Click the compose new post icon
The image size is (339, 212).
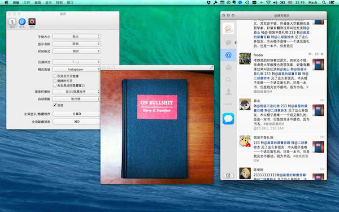click(x=228, y=175)
